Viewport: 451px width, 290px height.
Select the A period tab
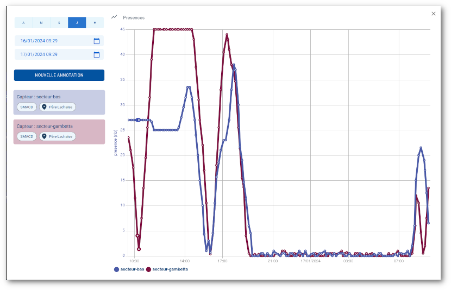coord(23,23)
